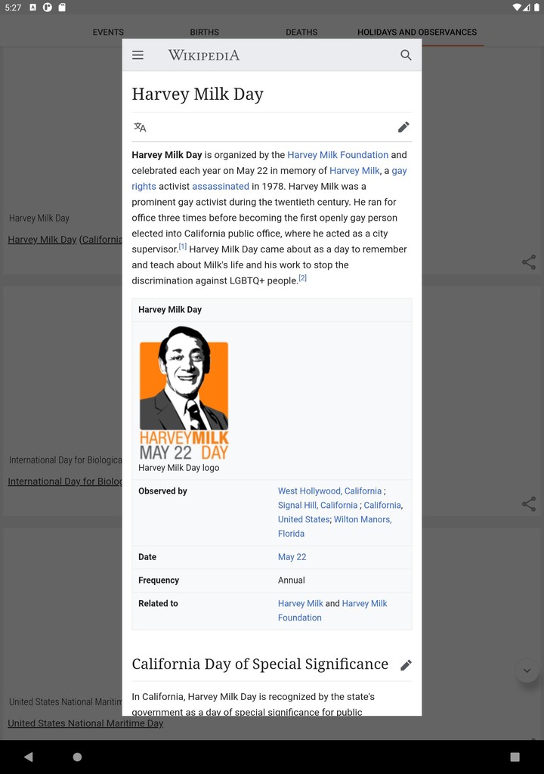544x774 pixels.
Task: Edit the Harvey Milk Day lead section
Action: (403, 127)
